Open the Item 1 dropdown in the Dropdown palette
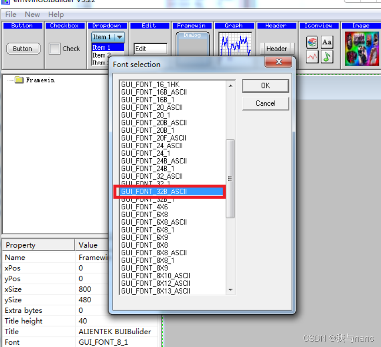The image size is (381, 347). (119, 37)
